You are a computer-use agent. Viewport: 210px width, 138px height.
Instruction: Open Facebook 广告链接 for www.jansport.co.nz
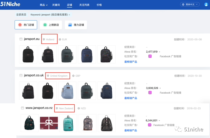coord(164,125)
